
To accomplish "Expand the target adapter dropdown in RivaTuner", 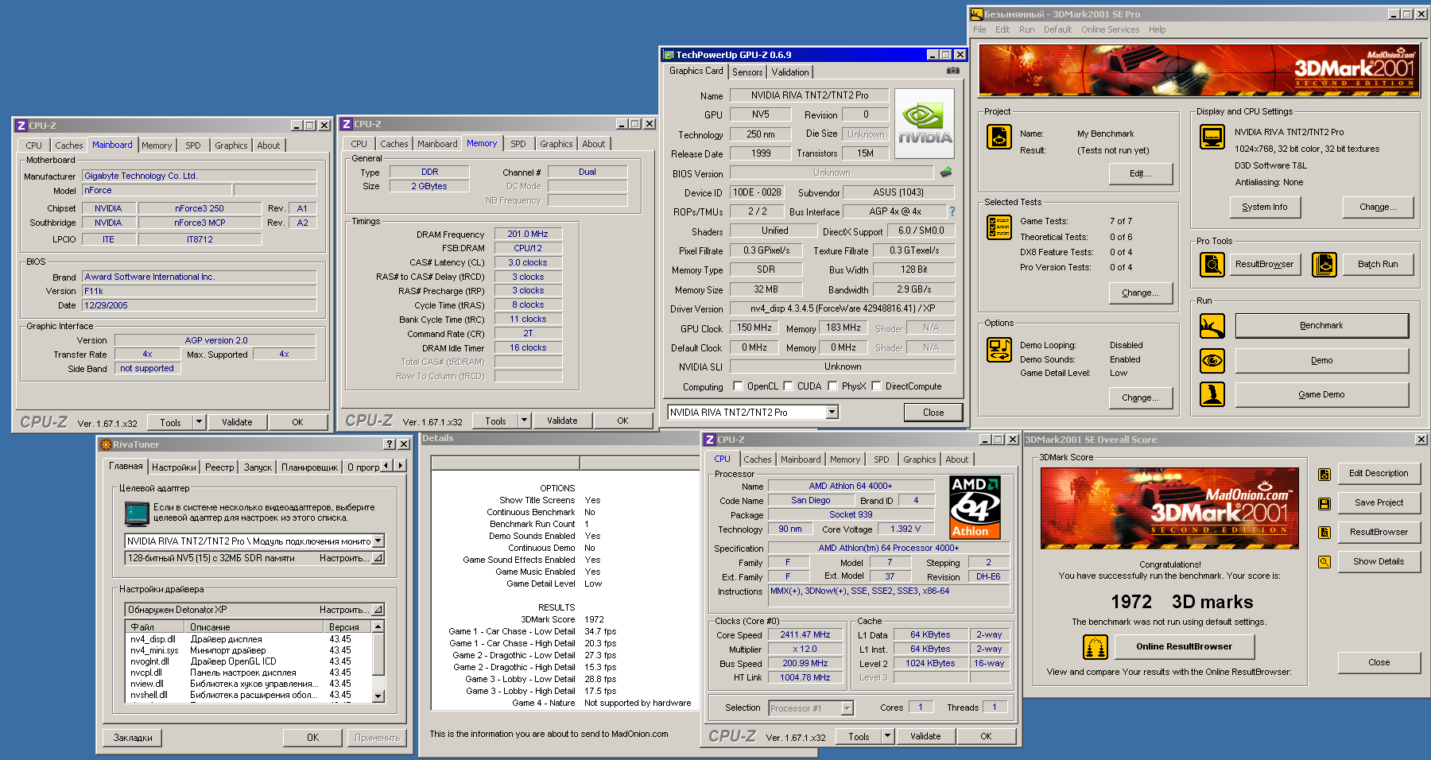I will pyautogui.click(x=378, y=541).
